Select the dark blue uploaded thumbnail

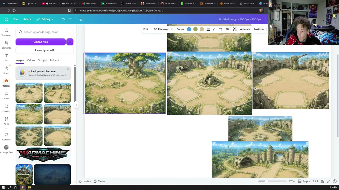click(x=52, y=174)
